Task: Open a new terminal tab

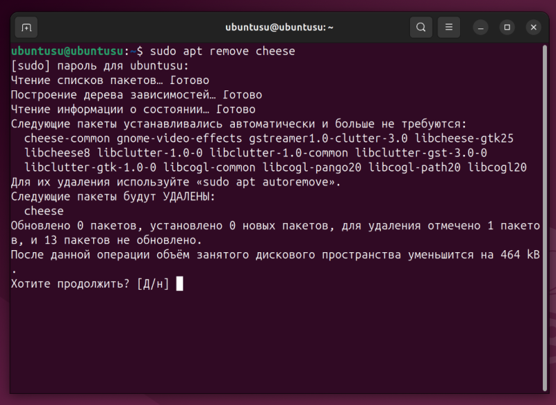Action: pos(26,27)
